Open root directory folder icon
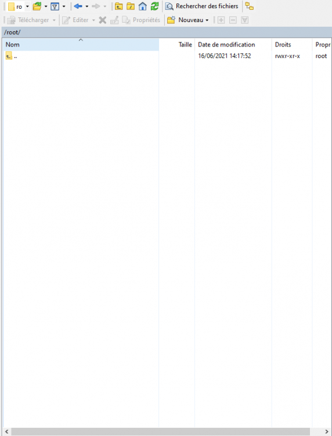 (131, 6)
